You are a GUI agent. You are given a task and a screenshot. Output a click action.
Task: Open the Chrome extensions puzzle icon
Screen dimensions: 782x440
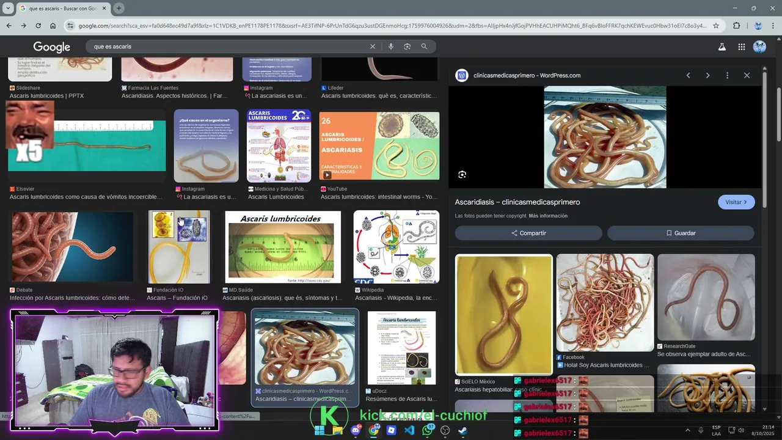click(736, 26)
